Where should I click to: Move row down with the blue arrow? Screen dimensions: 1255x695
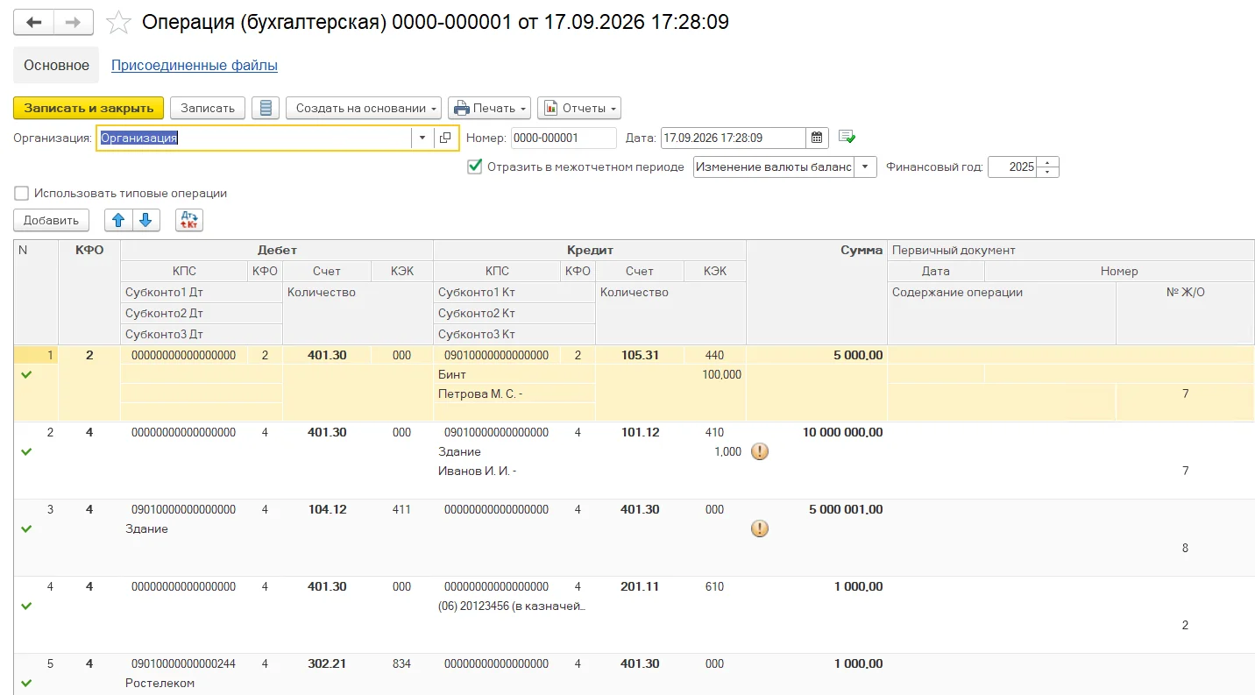[145, 220]
